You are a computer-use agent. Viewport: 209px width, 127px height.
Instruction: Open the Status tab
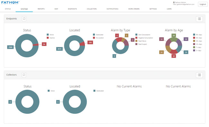8,9
